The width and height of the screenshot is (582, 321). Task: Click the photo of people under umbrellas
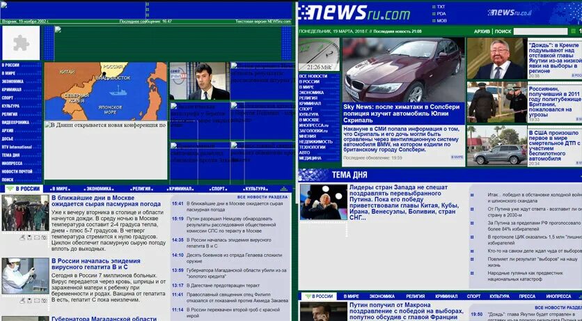click(x=25, y=212)
